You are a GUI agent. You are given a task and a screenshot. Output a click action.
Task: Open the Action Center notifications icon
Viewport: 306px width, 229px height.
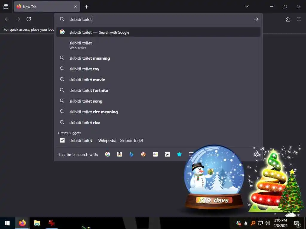point(296,223)
